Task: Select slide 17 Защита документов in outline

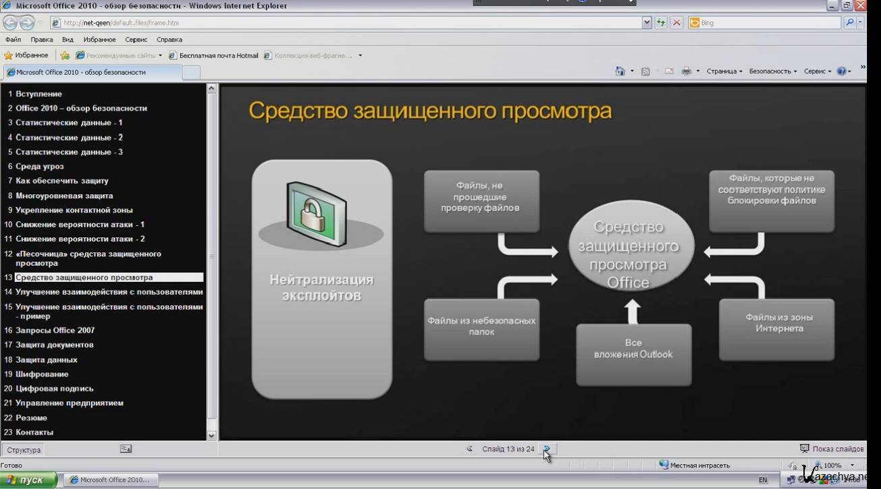Action: [54, 345]
